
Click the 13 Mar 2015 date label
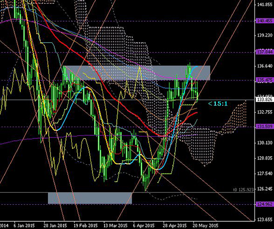pos(116,225)
